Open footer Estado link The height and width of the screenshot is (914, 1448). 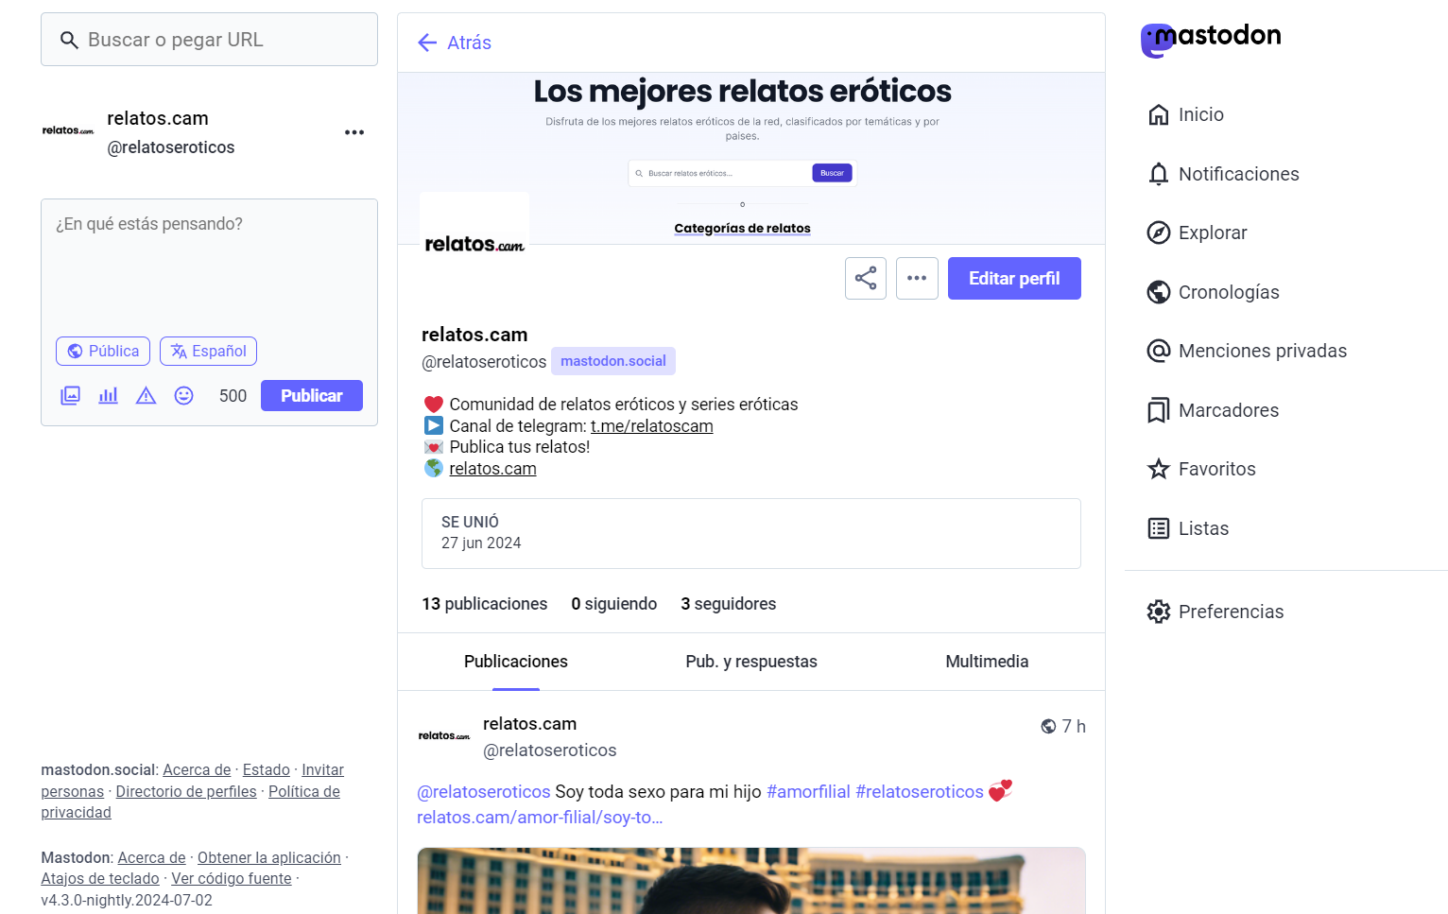(267, 770)
